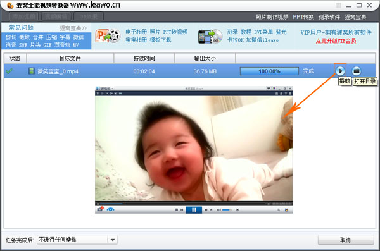380x251 pixels.
Task: Pause playback in the video player window
Action: [194, 210]
